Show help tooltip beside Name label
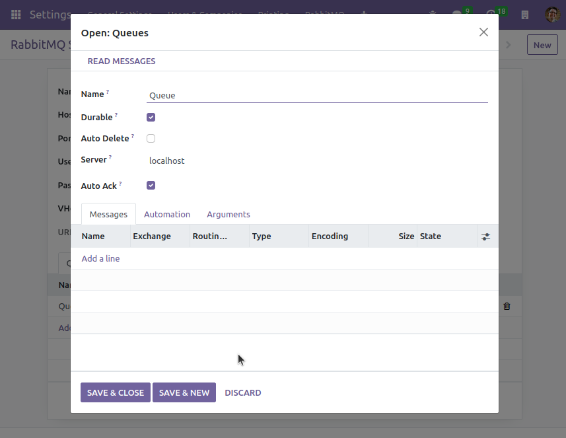Viewport: 566px width, 438px height. coord(107,92)
